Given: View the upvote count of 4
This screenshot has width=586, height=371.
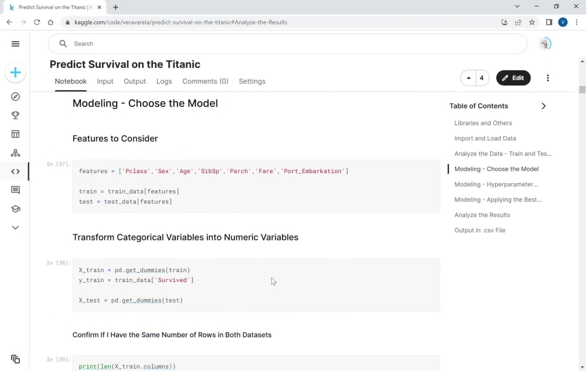Looking at the screenshot, I should (482, 78).
